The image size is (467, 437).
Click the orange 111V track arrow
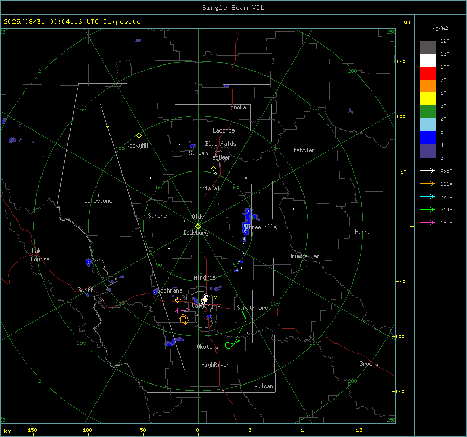[428, 184]
